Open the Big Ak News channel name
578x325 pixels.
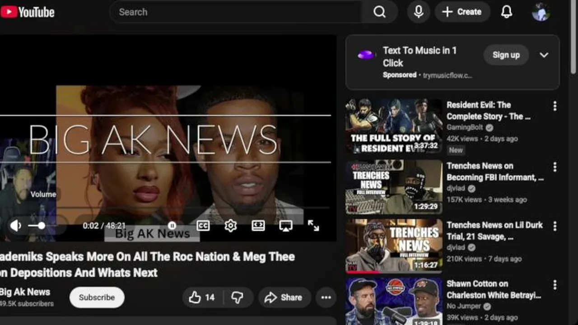tap(25, 292)
